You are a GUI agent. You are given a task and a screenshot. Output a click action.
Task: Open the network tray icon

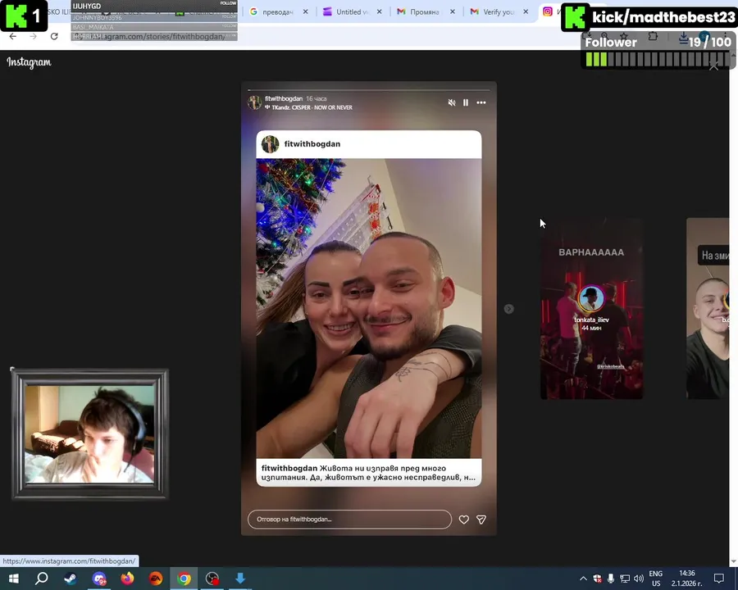click(625, 579)
